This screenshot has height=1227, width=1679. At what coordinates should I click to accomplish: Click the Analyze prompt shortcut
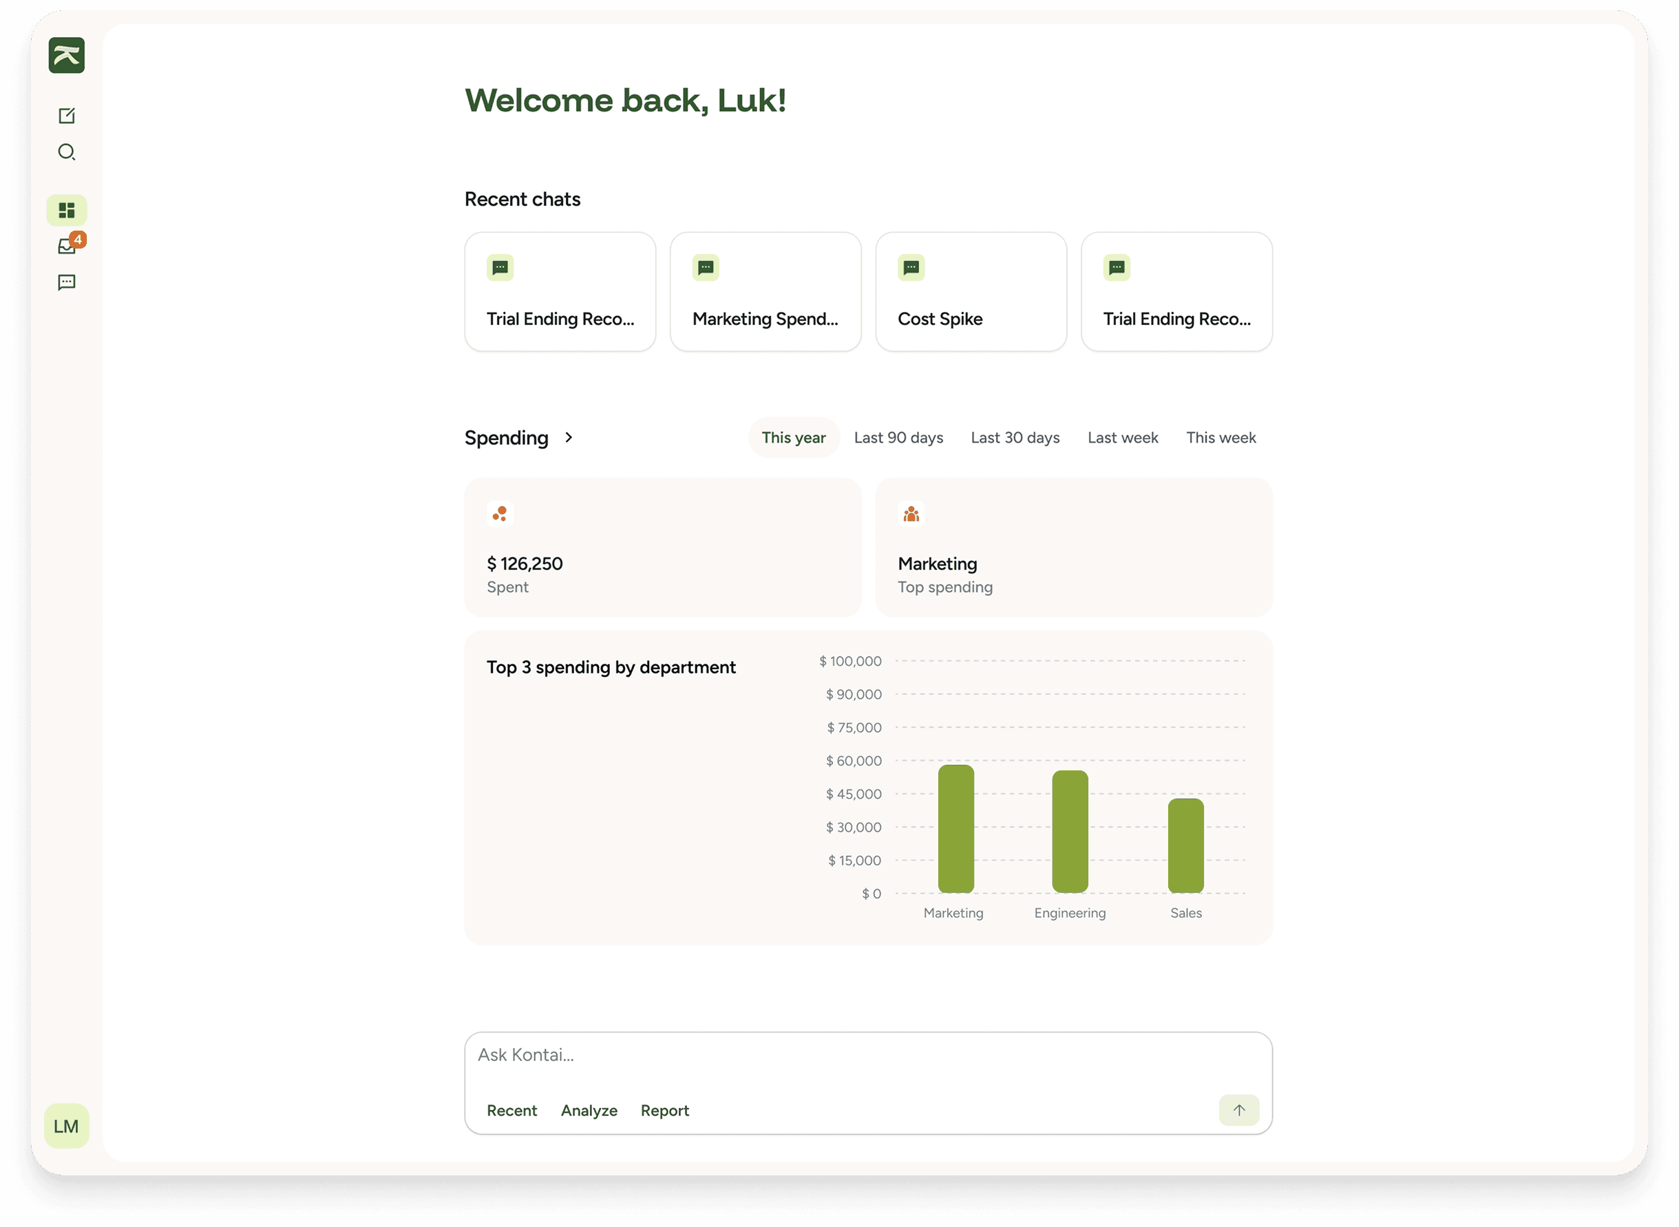tap(589, 1111)
